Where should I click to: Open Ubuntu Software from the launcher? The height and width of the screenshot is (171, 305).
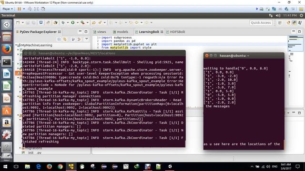(7, 111)
